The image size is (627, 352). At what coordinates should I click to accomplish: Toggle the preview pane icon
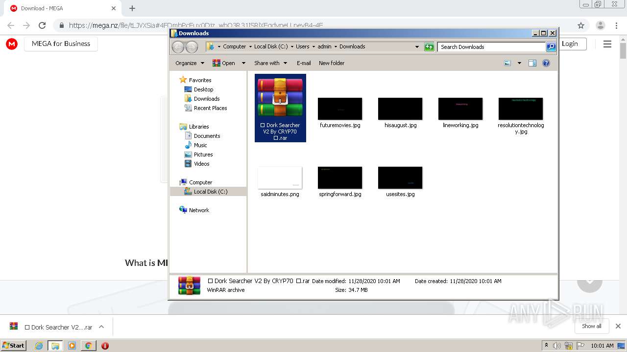[x=532, y=63]
